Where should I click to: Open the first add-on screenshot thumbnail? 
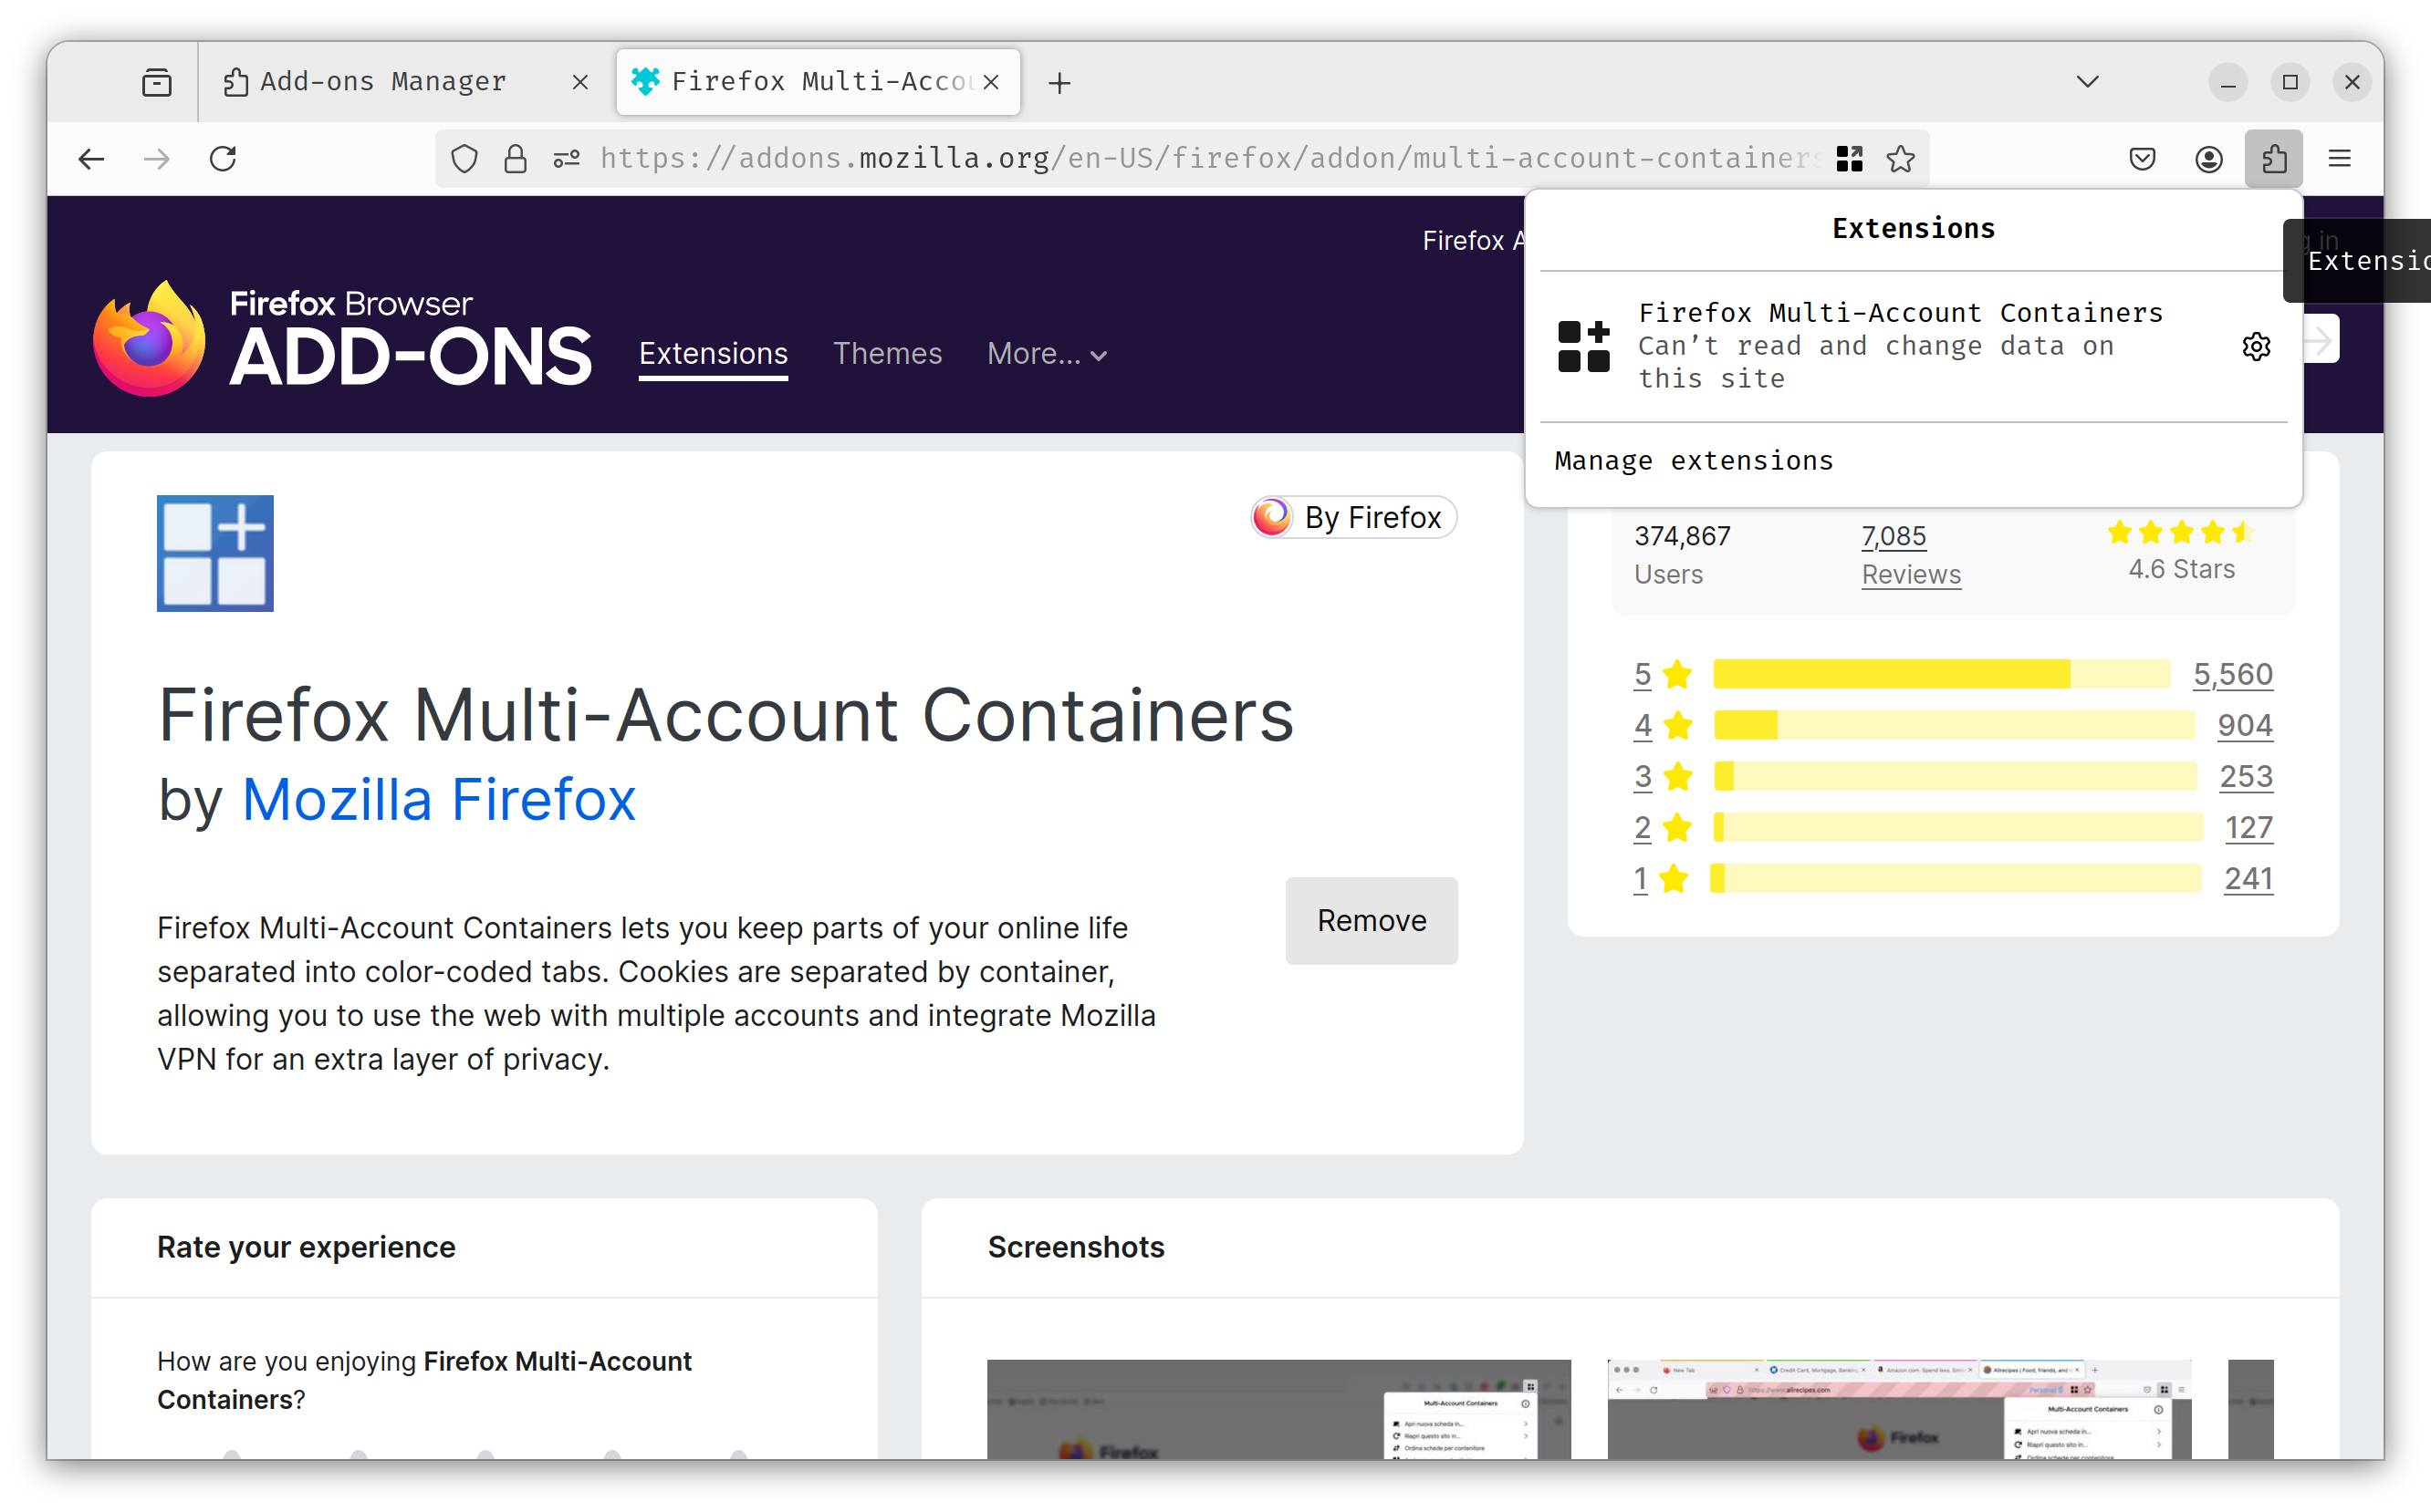(x=1278, y=1409)
